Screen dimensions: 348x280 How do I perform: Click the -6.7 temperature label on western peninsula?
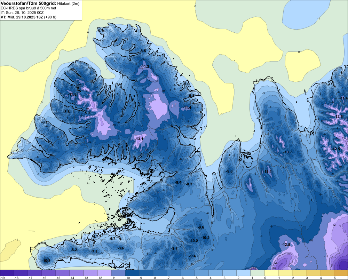[45, 122]
